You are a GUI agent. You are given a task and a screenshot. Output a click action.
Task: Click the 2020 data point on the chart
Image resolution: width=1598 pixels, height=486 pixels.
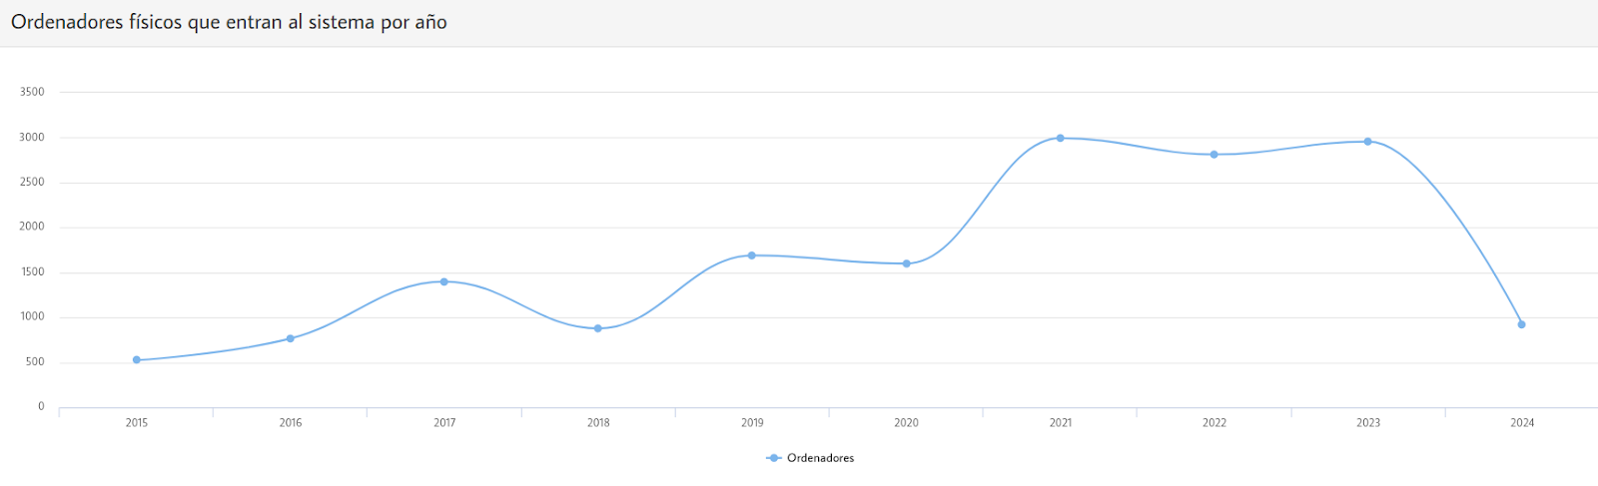(x=907, y=263)
